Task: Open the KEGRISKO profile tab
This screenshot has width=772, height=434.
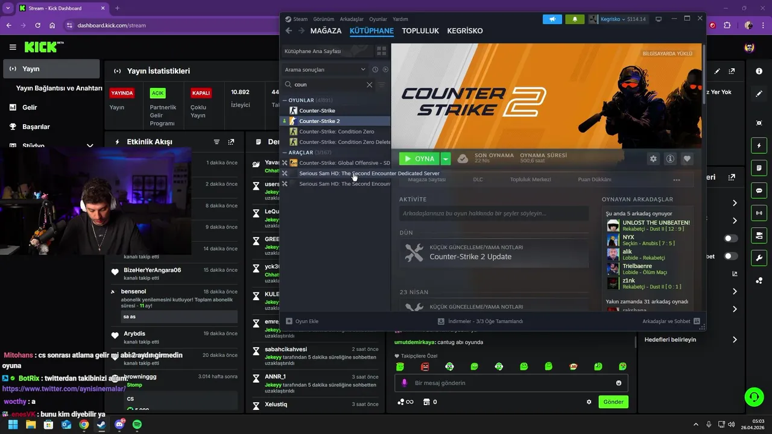Action: coord(465,31)
